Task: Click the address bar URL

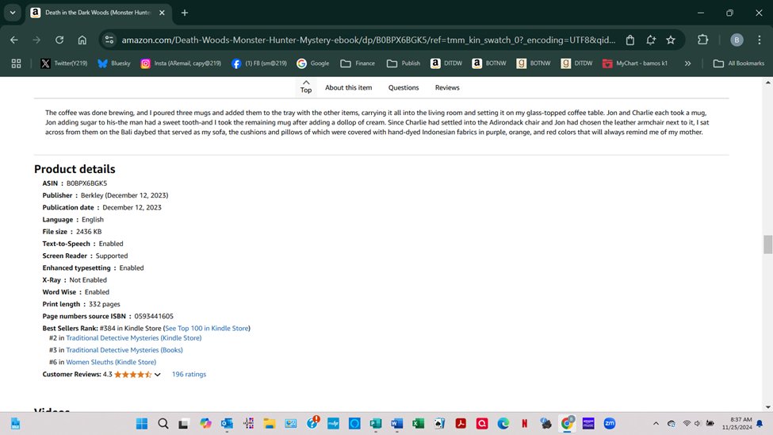Action: [368, 40]
